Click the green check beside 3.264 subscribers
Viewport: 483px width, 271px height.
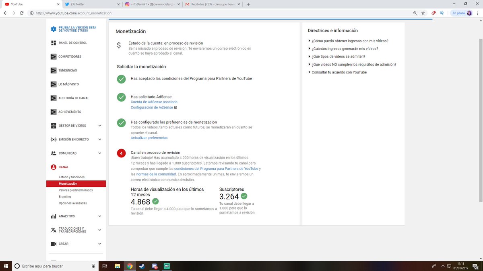(244, 196)
